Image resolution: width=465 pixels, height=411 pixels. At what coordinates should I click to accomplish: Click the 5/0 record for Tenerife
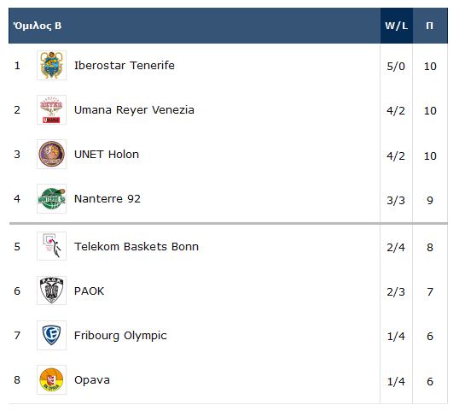pos(396,67)
